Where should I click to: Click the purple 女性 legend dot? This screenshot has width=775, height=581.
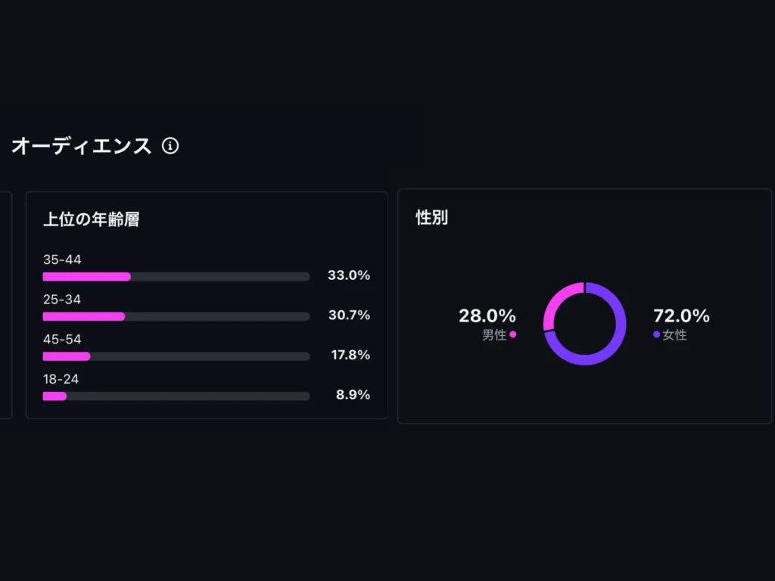tap(656, 334)
